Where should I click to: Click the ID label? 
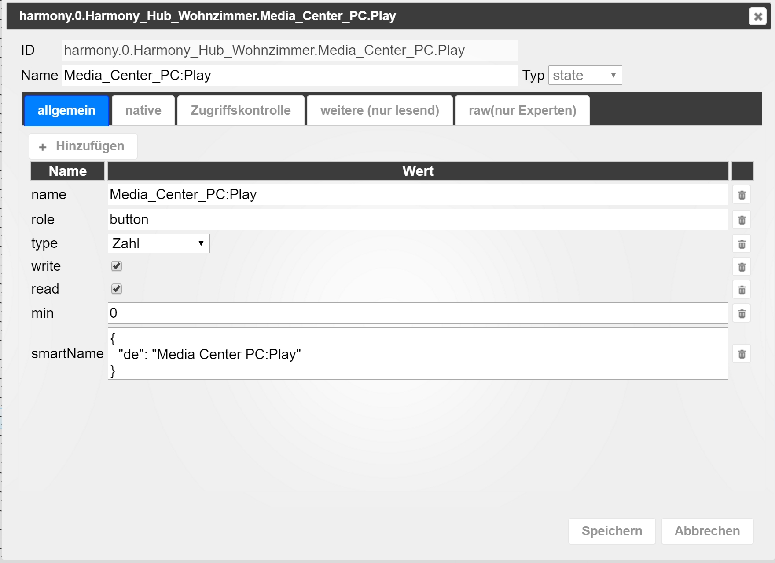point(28,50)
